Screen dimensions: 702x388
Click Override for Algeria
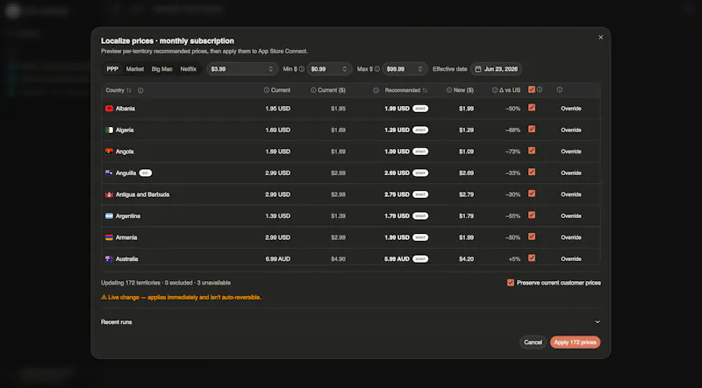pyautogui.click(x=571, y=131)
